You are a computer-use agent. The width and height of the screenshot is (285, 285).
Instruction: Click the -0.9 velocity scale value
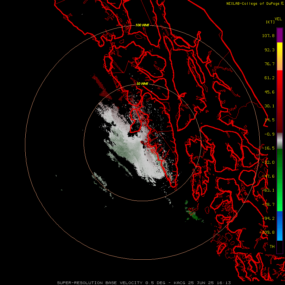click(269, 134)
